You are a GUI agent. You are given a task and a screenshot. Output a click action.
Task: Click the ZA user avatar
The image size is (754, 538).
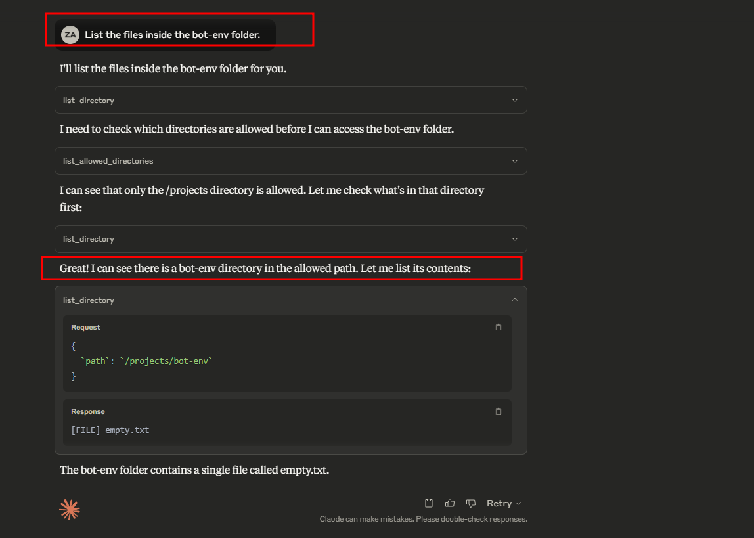70,34
